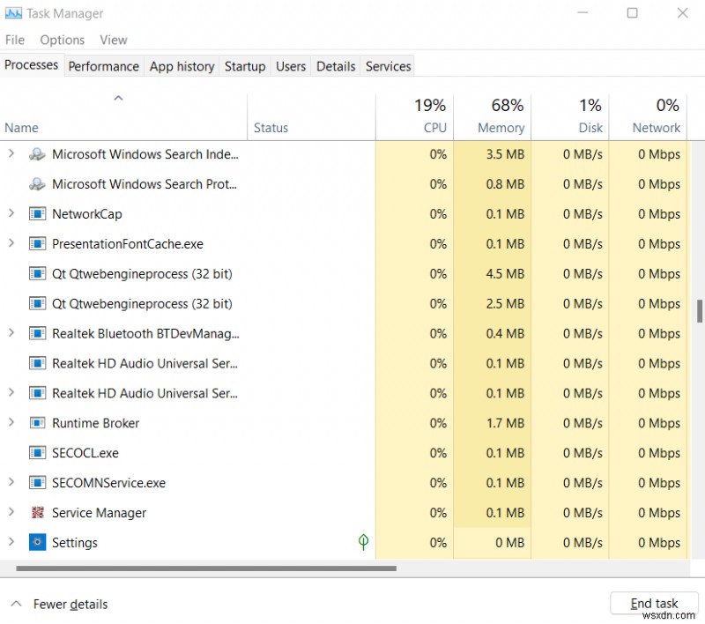The height and width of the screenshot is (624, 705).
Task: Click the NetworkCap process icon
Action: (x=37, y=214)
